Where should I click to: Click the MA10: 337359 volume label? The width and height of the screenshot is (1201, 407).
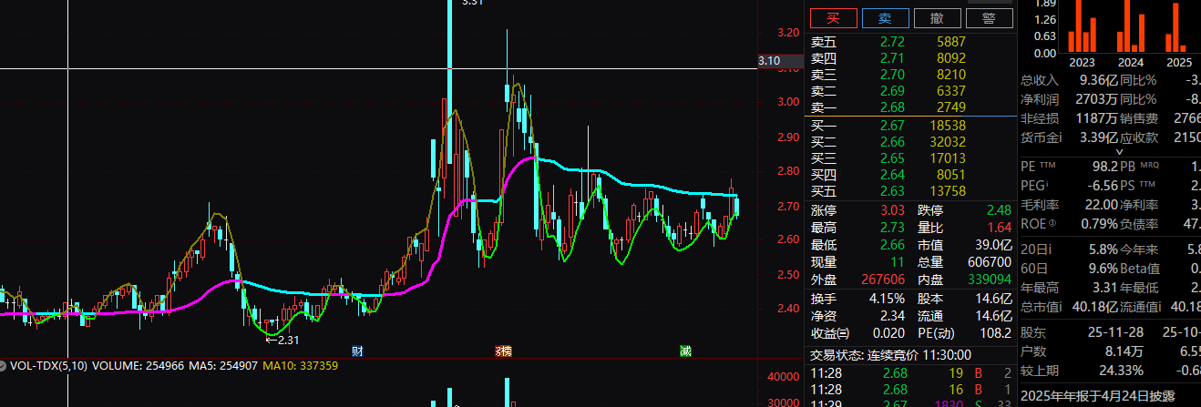tap(300, 366)
